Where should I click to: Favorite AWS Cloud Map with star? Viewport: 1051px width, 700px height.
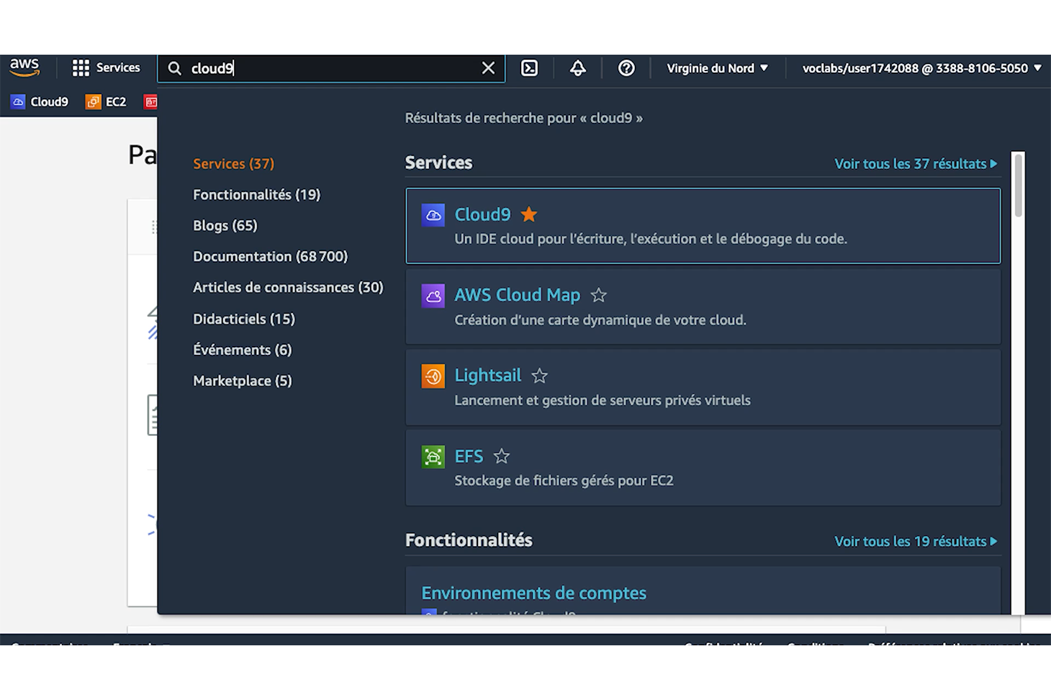click(598, 295)
